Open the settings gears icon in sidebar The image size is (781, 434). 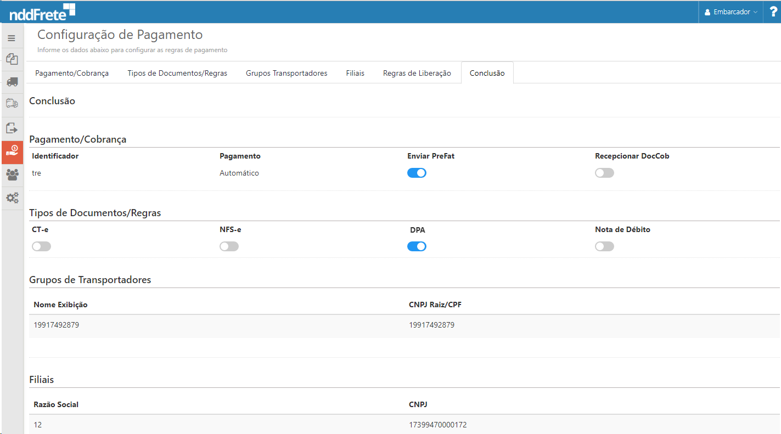click(x=12, y=198)
